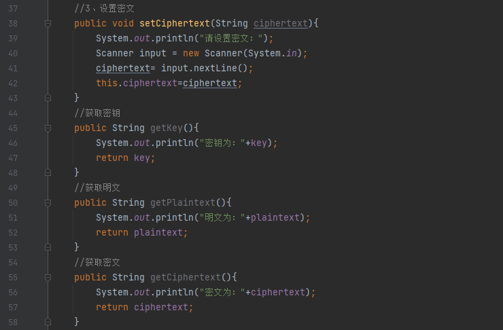Click the getPlaintext method name
Viewport: 503px width, 330px height.
tap(183, 203)
